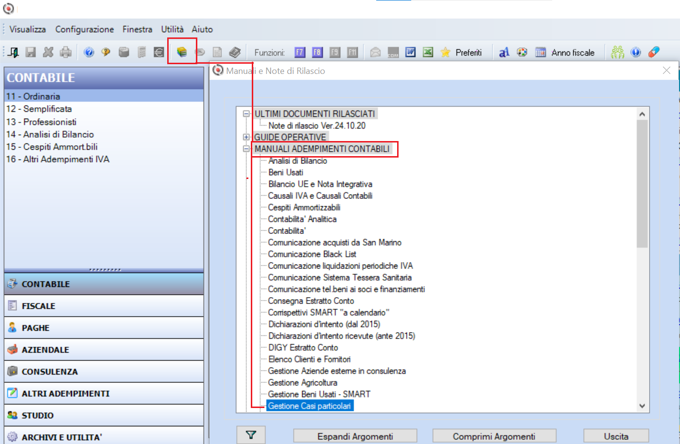The height and width of the screenshot is (444, 680).
Task: Click the red-blue pill capsule icon
Action: pyautogui.click(x=654, y=52)
